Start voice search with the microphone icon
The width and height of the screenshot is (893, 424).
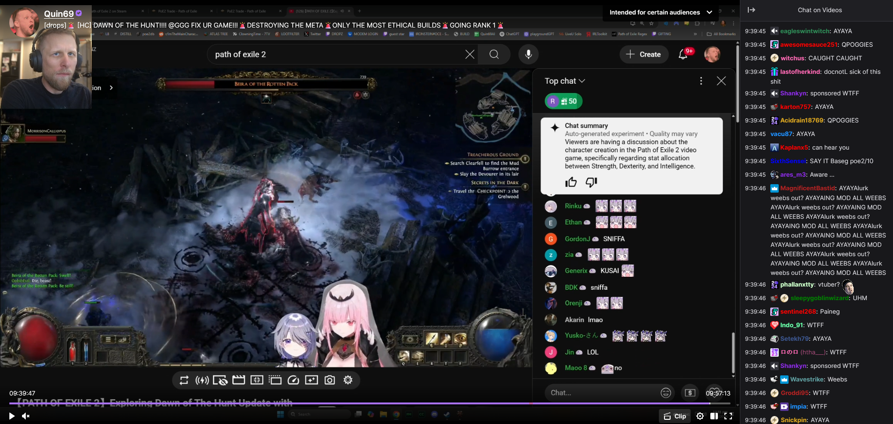tap(528, 54)
